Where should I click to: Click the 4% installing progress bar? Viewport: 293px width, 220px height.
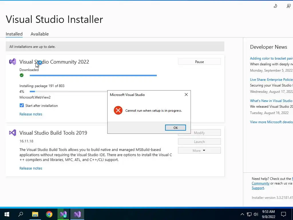68,91
